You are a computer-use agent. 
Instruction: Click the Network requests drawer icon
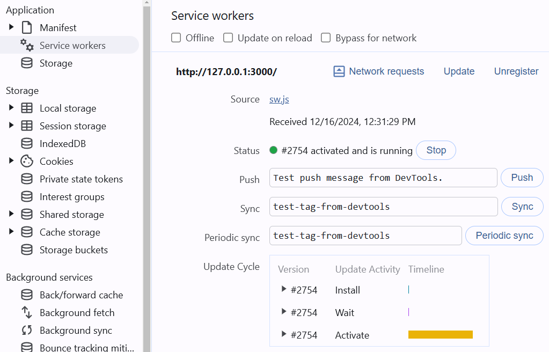pos(339,71)
